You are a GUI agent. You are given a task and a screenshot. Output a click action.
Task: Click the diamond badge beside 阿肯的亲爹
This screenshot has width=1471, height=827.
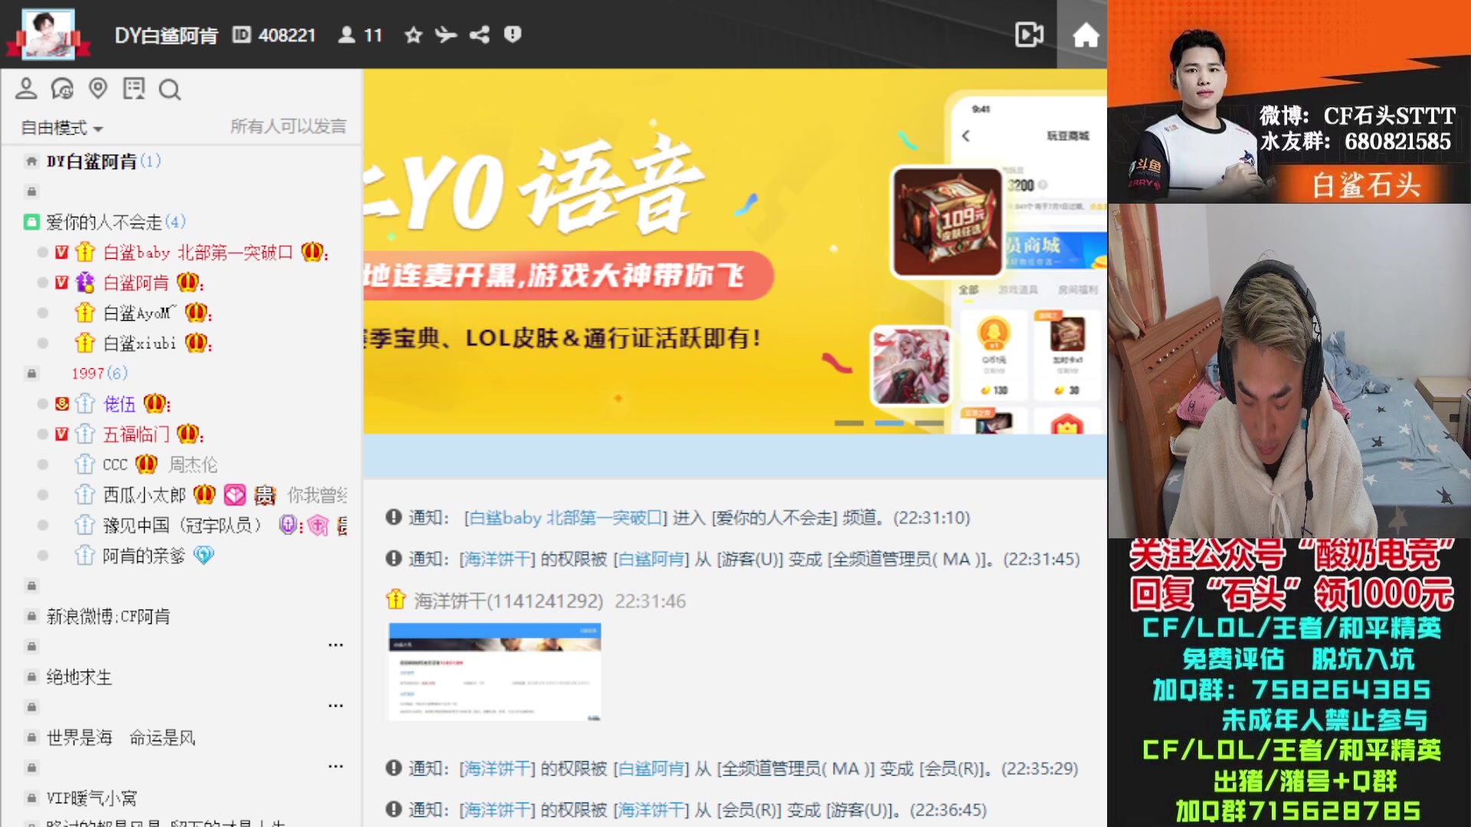click(204, 555)
